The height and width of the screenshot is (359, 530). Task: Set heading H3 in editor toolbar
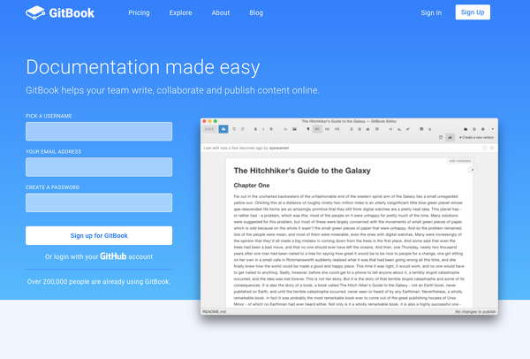tap(337, 129)
